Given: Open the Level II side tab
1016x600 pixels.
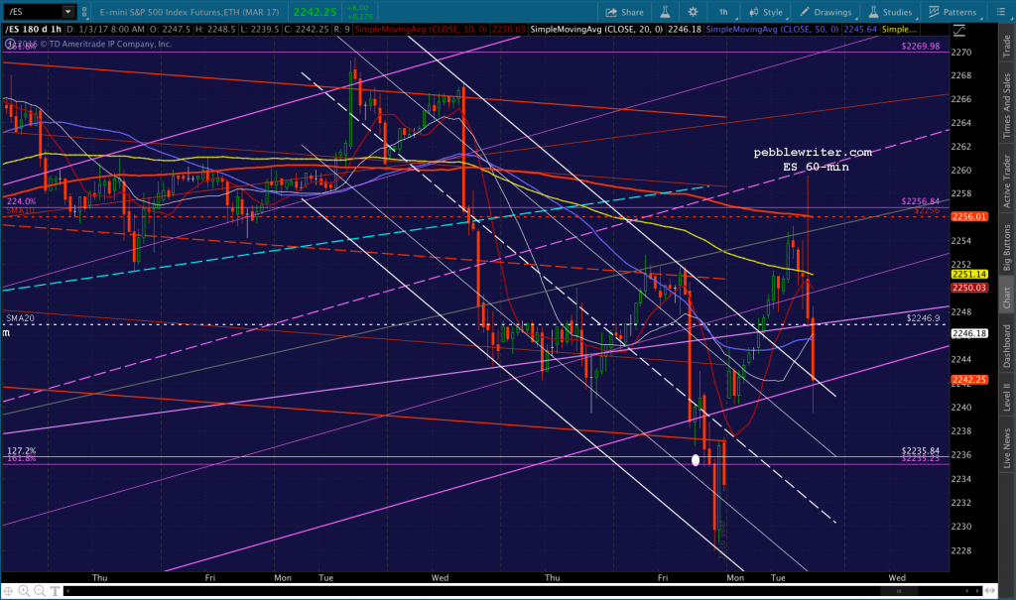Looking at the screenshot, I should [1007, 397].
